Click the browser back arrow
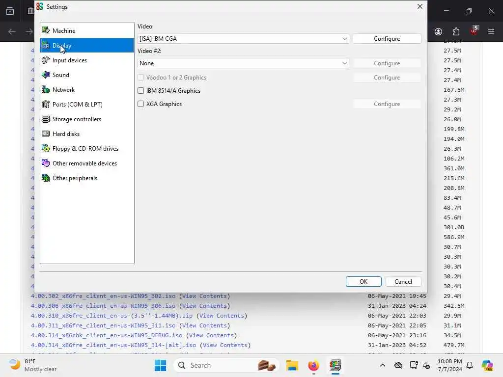 click(12, 31)
